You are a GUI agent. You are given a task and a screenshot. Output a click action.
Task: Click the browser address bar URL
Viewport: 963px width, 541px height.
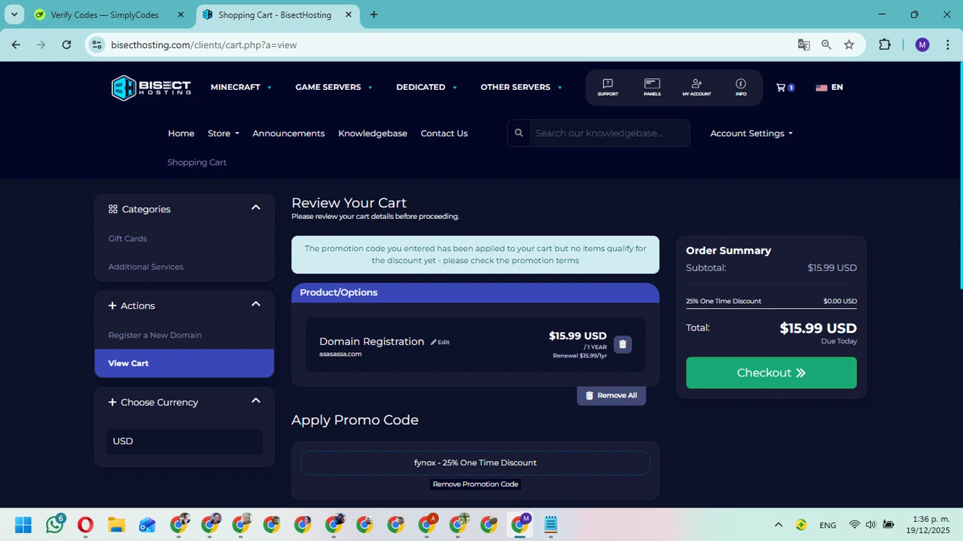click(204, 45)
